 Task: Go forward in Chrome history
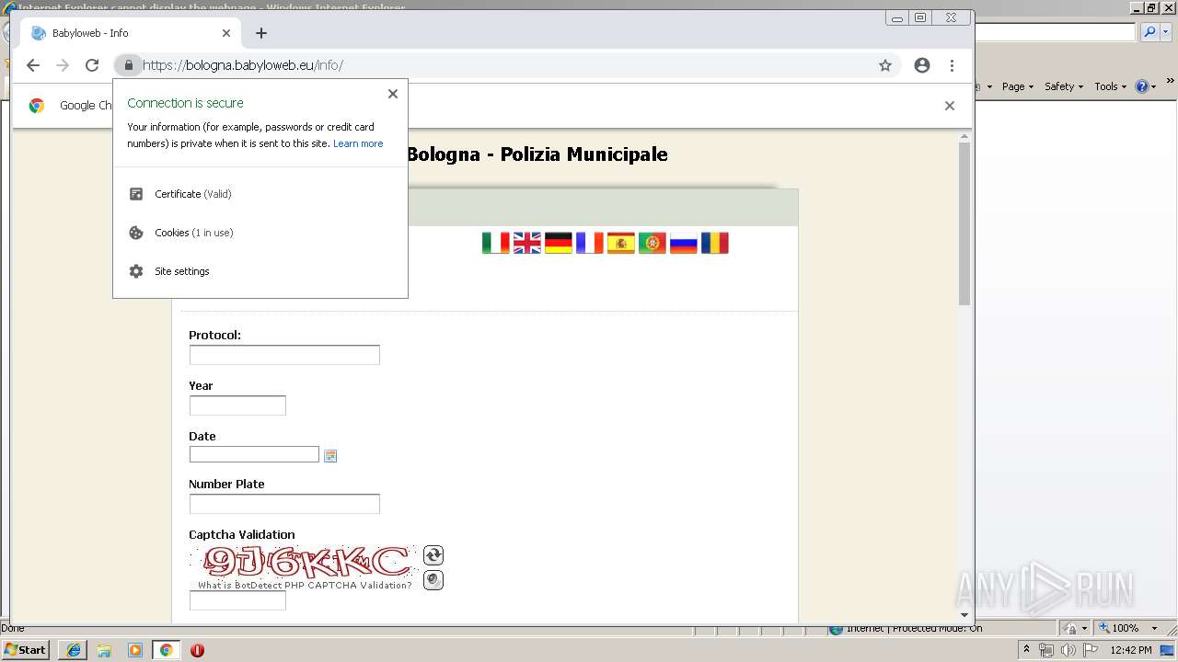coord(63,65)
